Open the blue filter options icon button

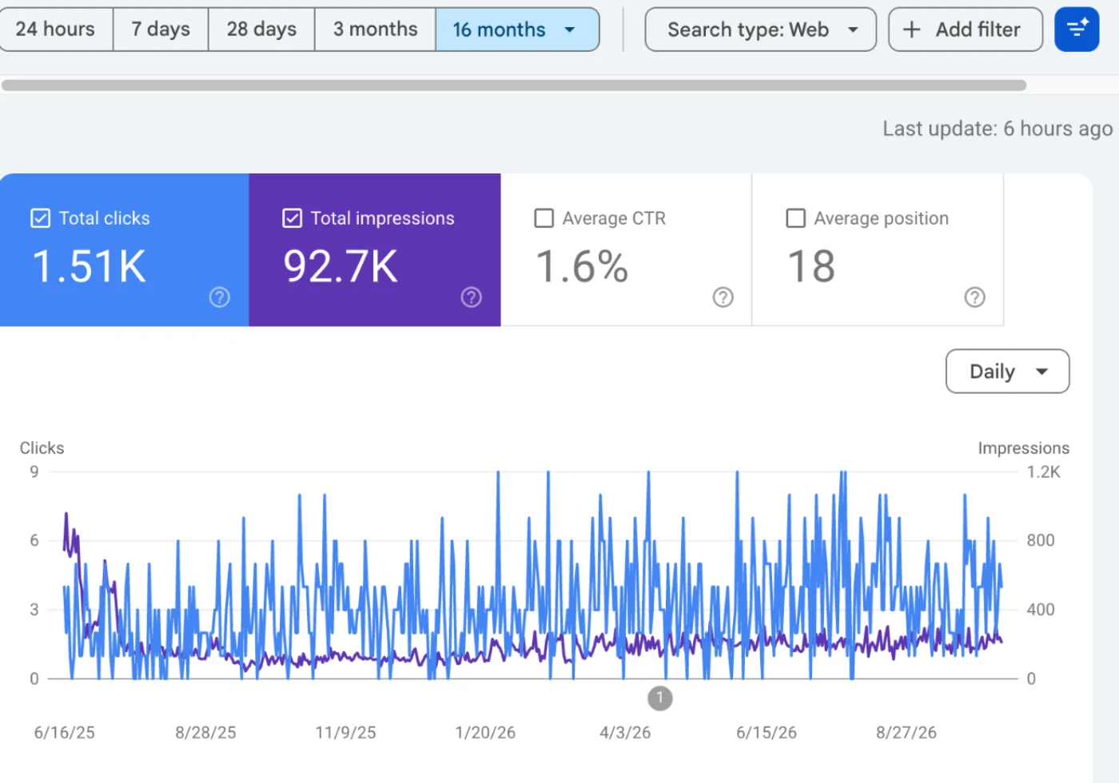pos(1077,30)
